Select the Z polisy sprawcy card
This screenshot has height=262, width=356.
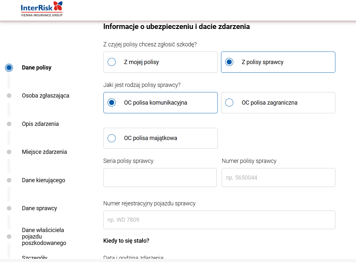coord(278,62)
